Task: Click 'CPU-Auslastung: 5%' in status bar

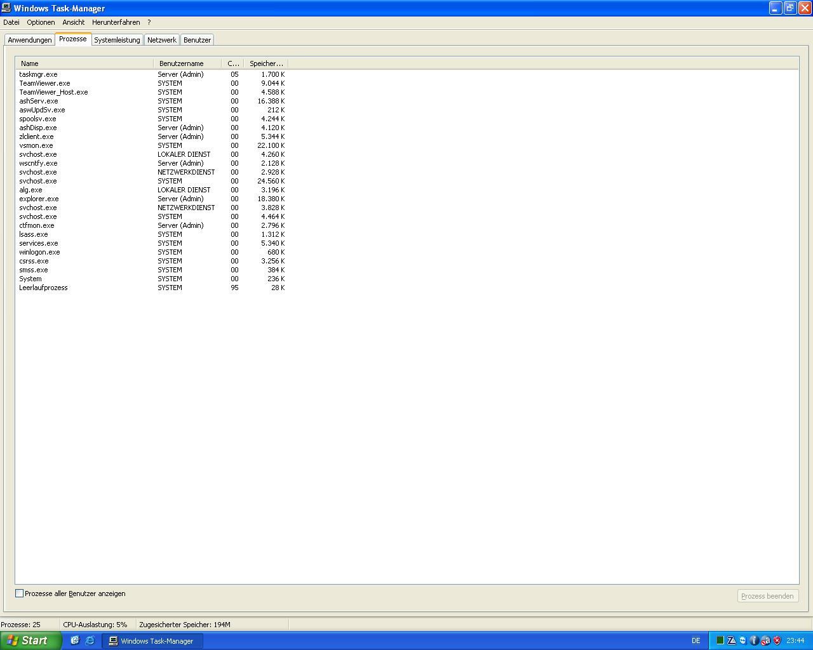Action: [95, 625]
